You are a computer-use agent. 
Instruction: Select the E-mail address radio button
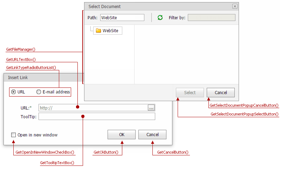[39, 92]
